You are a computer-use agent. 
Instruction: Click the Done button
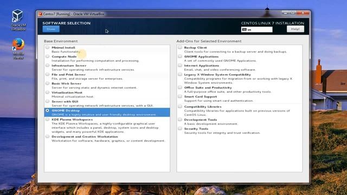pos(51,29)
